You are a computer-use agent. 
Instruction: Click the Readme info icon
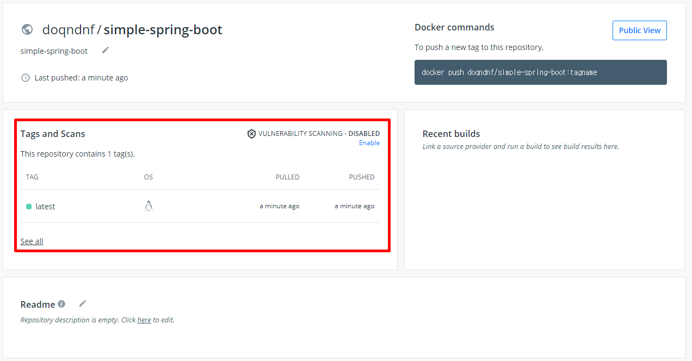coord(61,304)
